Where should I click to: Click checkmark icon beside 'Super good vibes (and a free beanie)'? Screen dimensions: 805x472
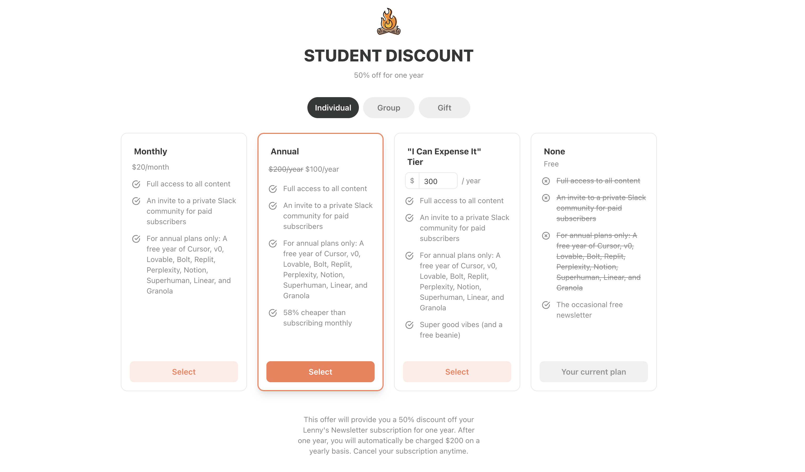pyautogui.click(x=410, y=325)
